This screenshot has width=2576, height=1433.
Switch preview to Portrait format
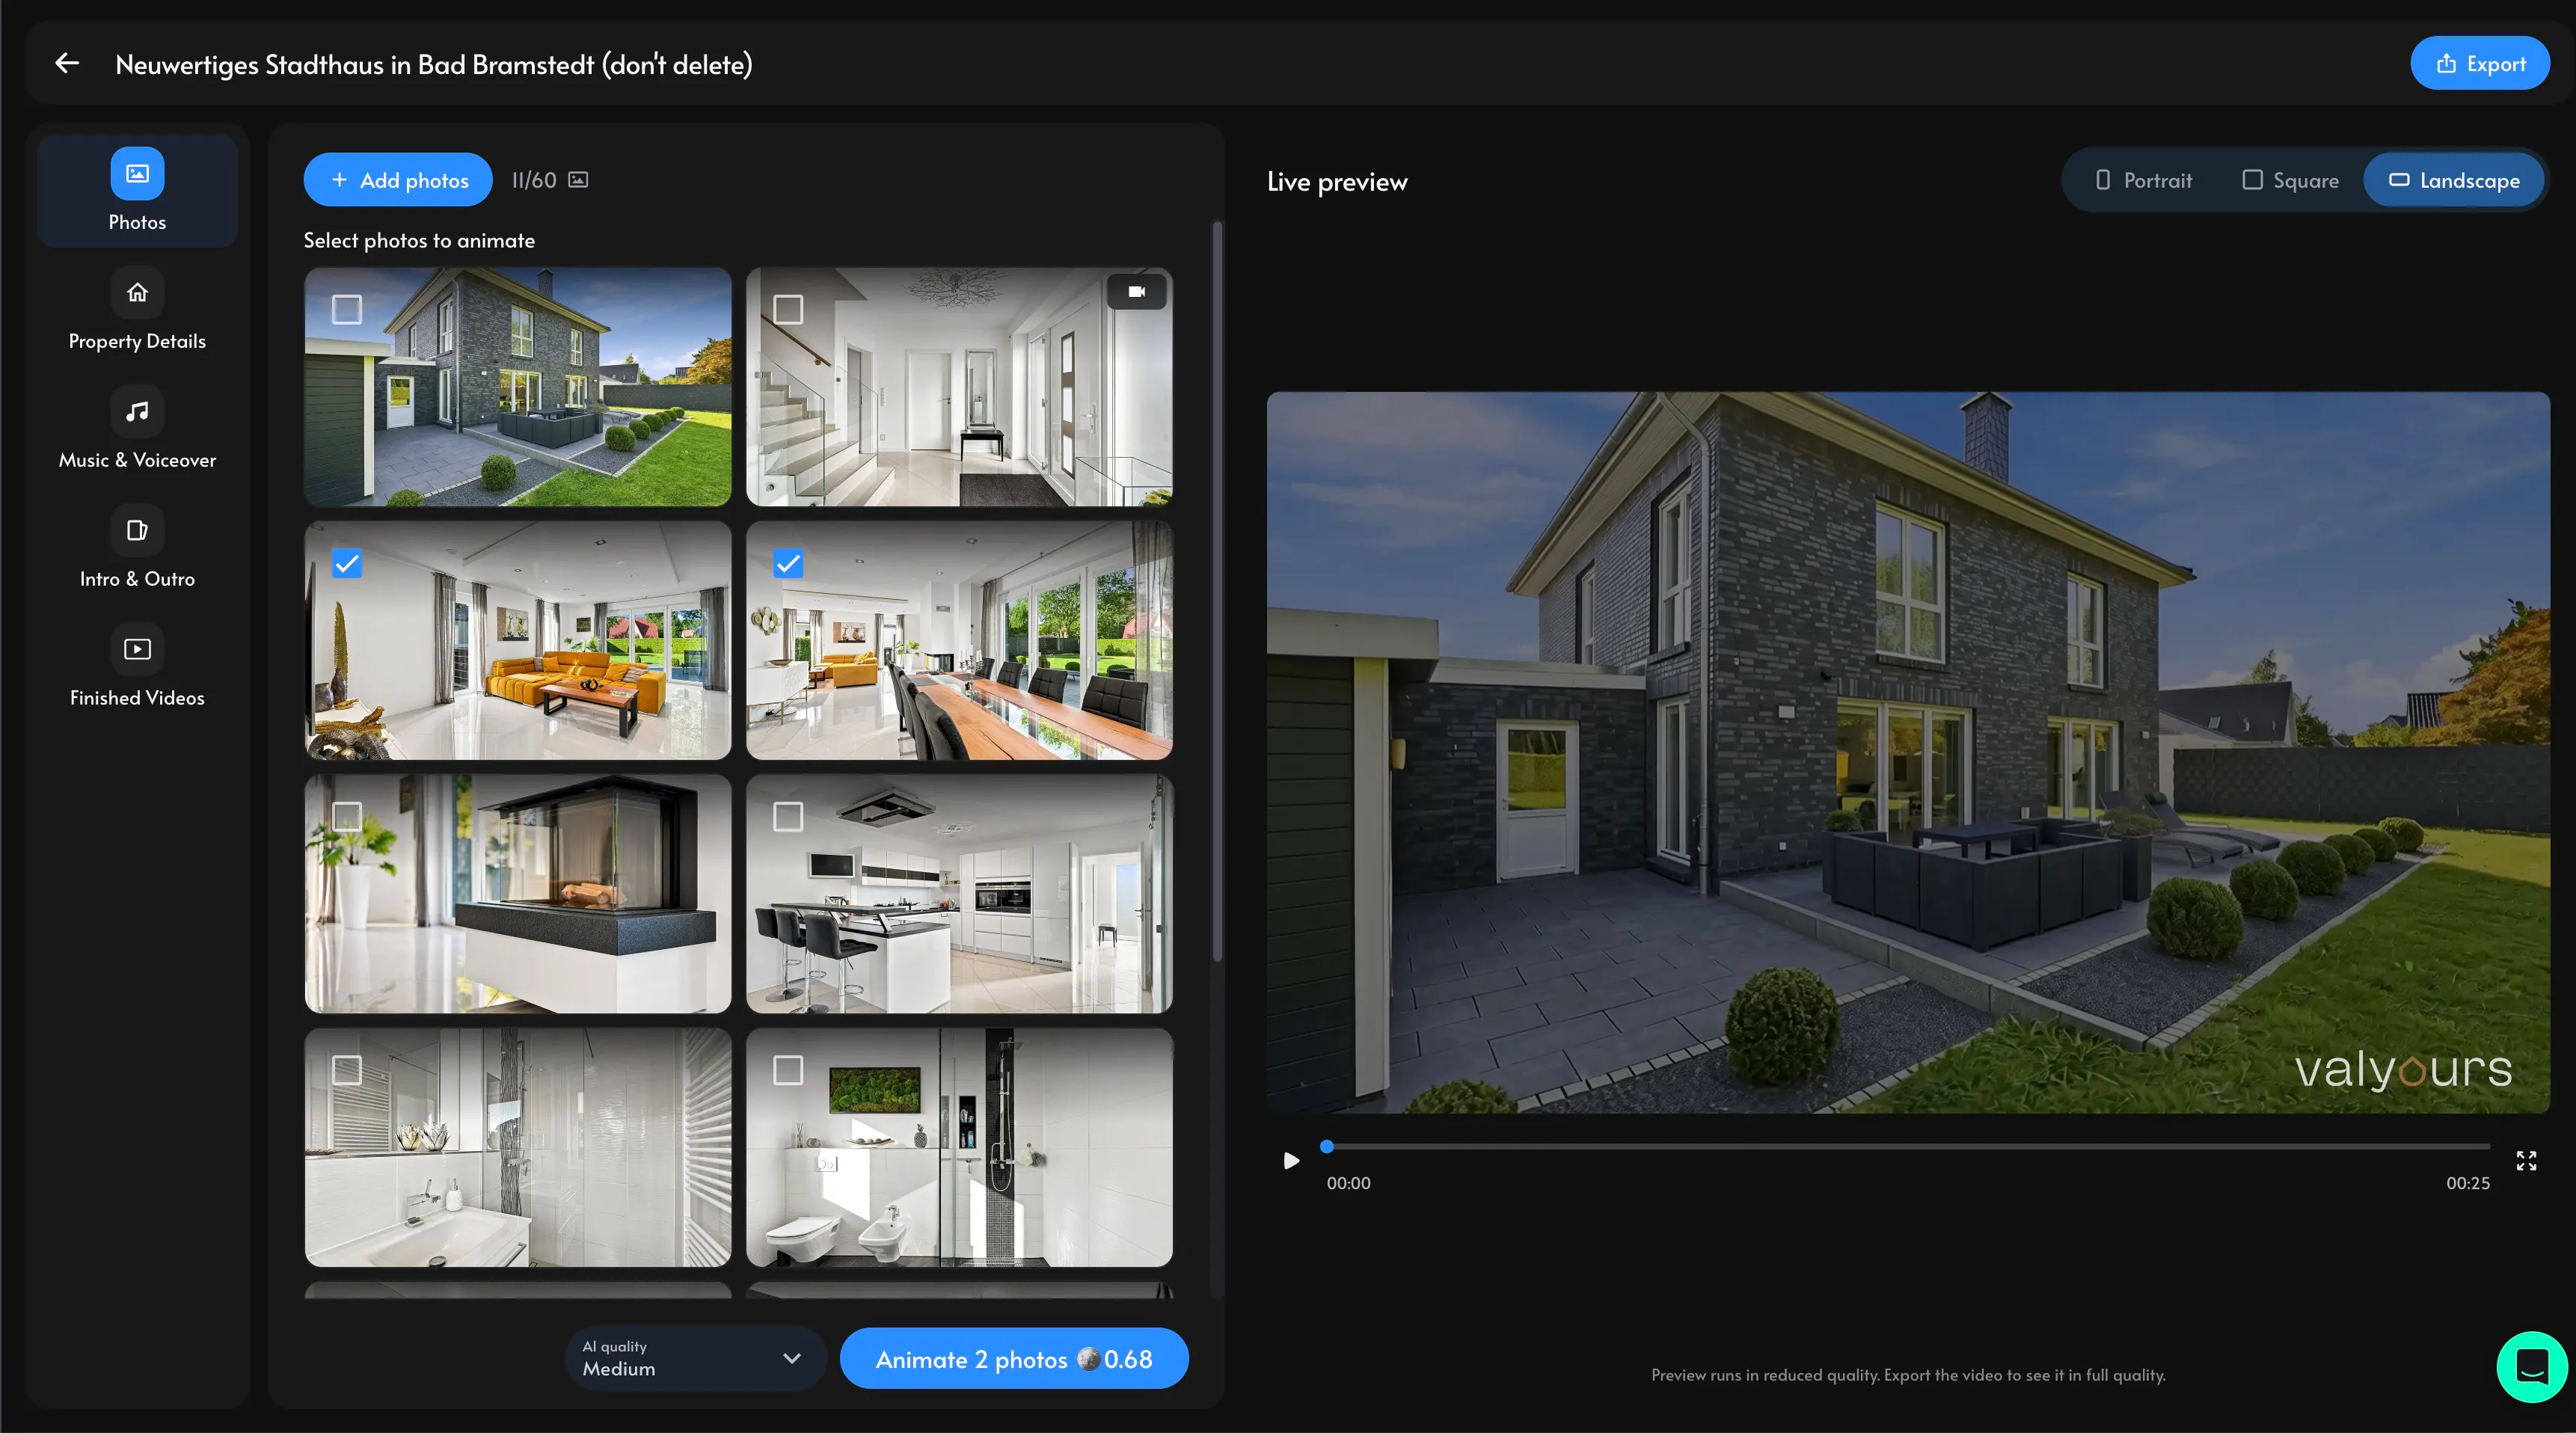(2144, 180)
